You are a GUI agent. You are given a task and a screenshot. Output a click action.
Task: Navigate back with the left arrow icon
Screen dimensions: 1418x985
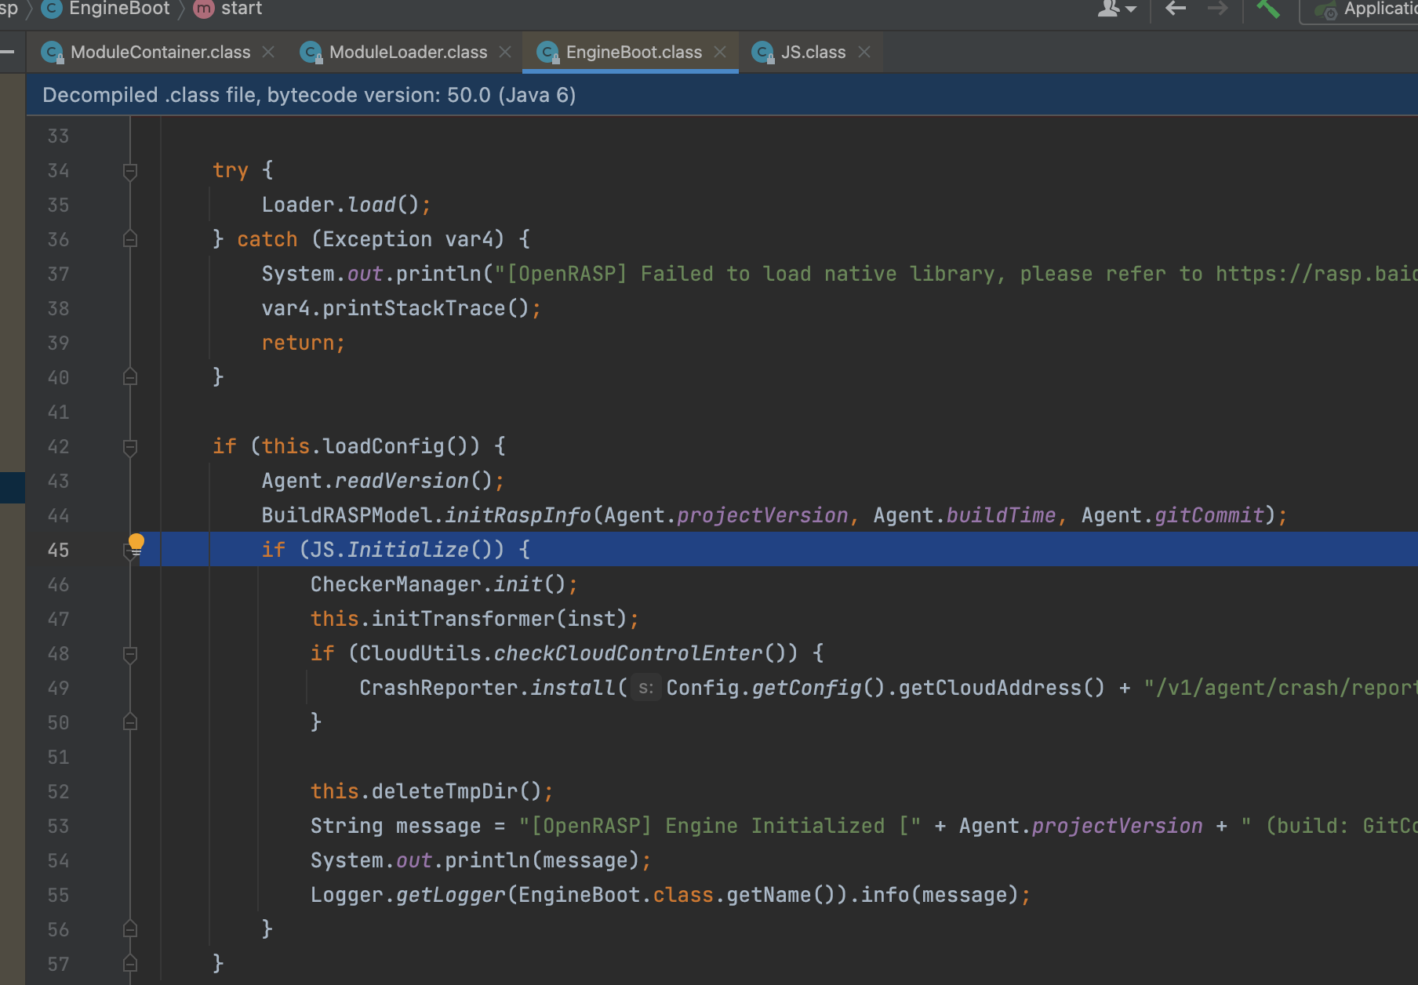pos(1175,9)
